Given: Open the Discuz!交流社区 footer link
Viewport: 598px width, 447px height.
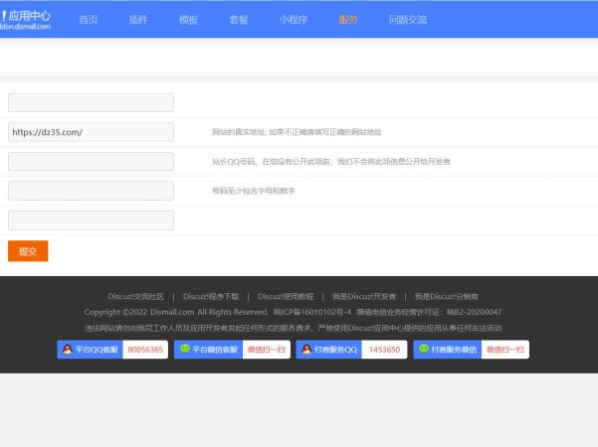Looking at the screenshot, I should point(135,296).
